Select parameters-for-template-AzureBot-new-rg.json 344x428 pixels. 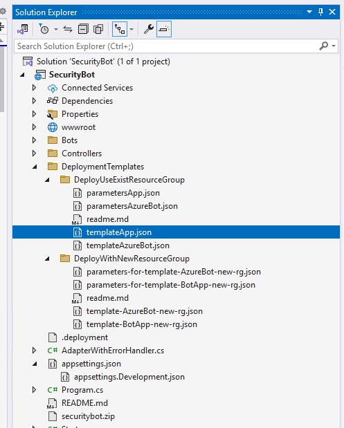point(174,272)
